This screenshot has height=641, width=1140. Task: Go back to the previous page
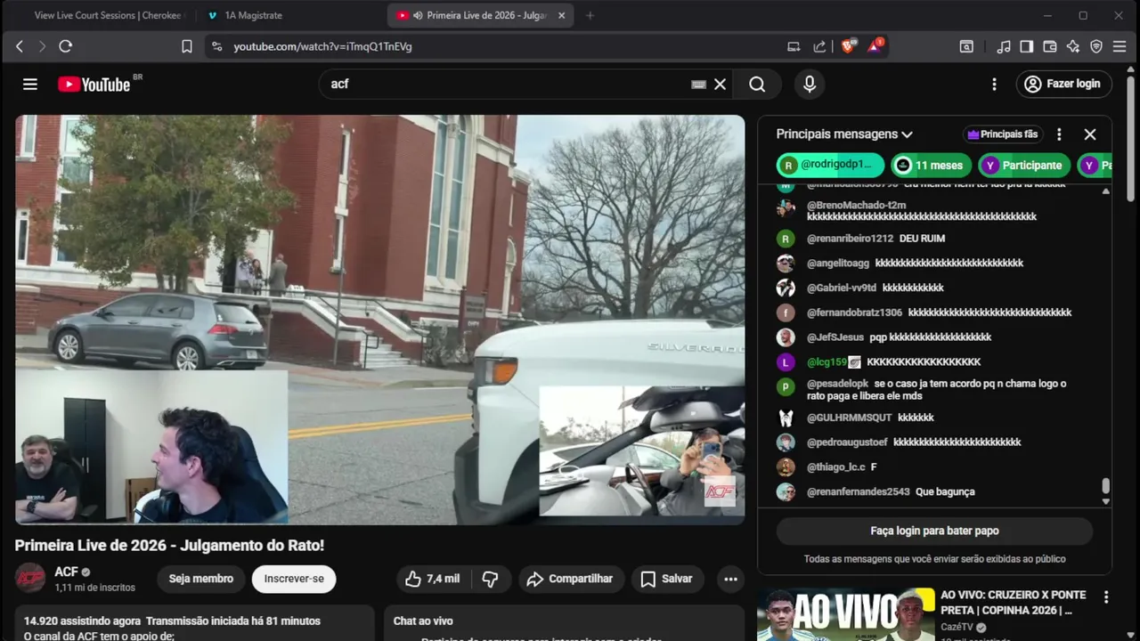click(x=20, y=46)
